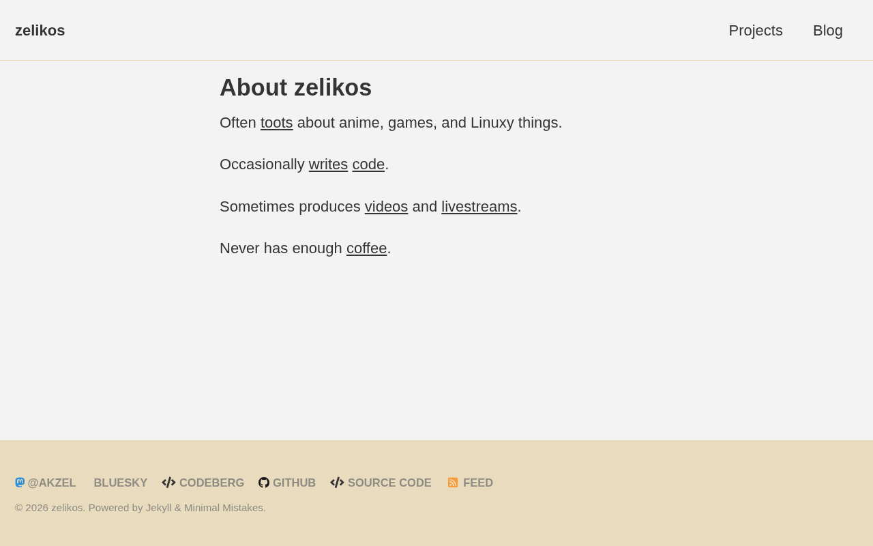Open the Projects menu item

[x=756, y=31]
